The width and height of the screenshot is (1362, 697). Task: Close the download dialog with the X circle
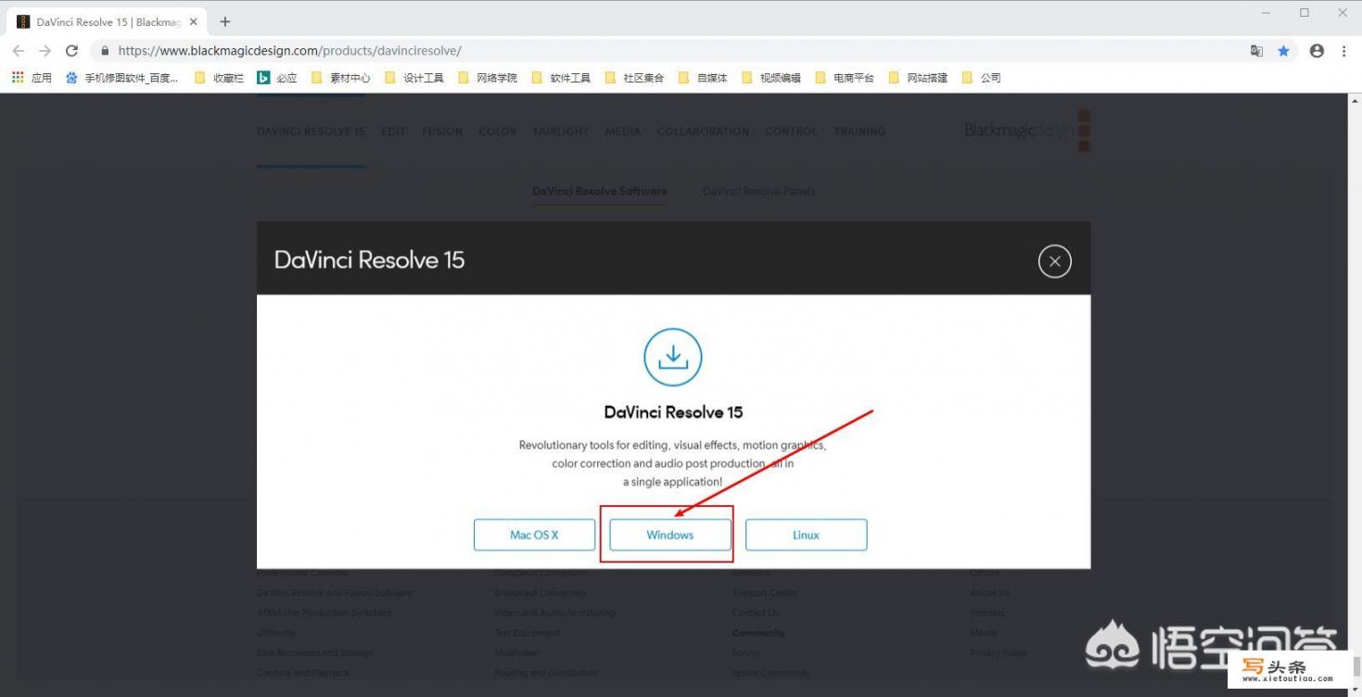pos(1054,261)
